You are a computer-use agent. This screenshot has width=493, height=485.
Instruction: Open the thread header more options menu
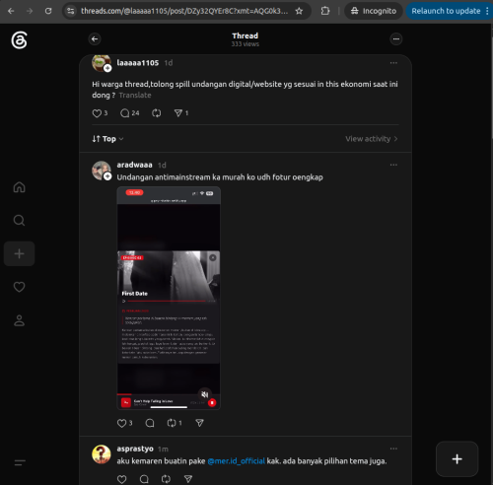(x=396, y=39)
